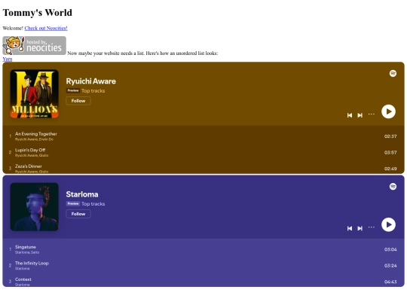Click the Millions album cover thumbnail
Image resolution: width=407 pixels, height=305 pixels.
coord(34,94)
